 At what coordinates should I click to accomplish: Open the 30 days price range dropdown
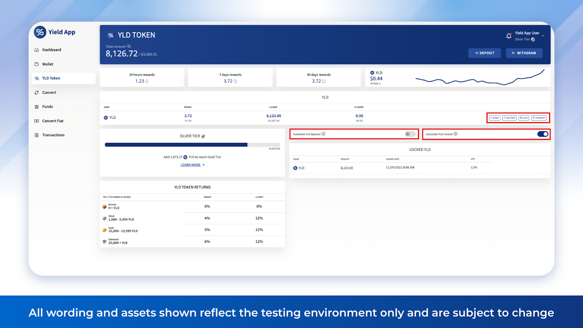[376, 84]
